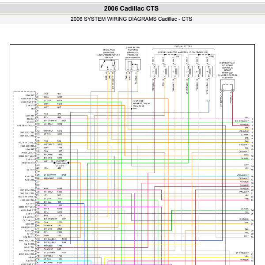The width and height of the screenshot is (265, 265).
Task: Click the LT GRN/WHT label at right connector 31
Action: tap(242, 253)
